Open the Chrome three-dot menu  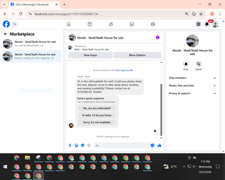pyautogui.click(x=220, y=14)
